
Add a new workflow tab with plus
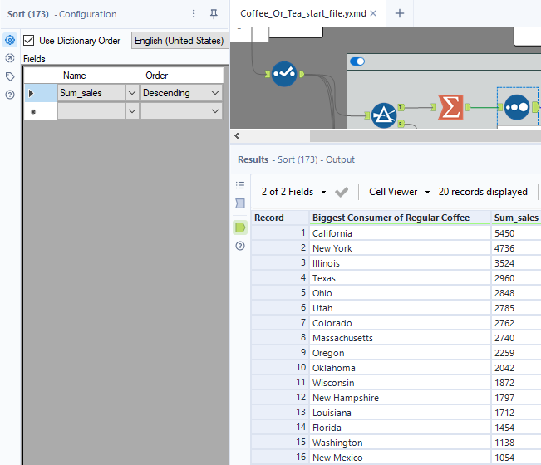400,13
